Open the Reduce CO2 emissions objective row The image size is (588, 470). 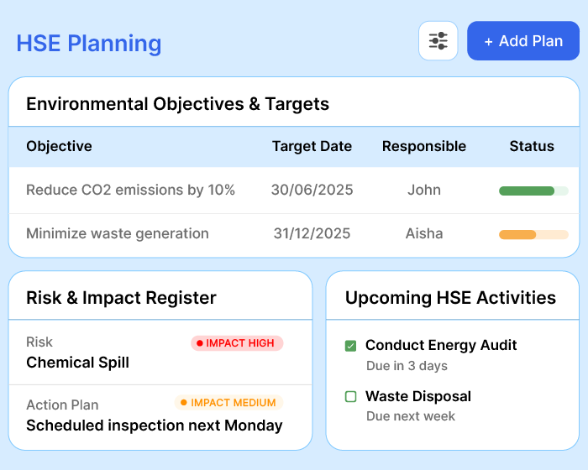click(130, 191)
